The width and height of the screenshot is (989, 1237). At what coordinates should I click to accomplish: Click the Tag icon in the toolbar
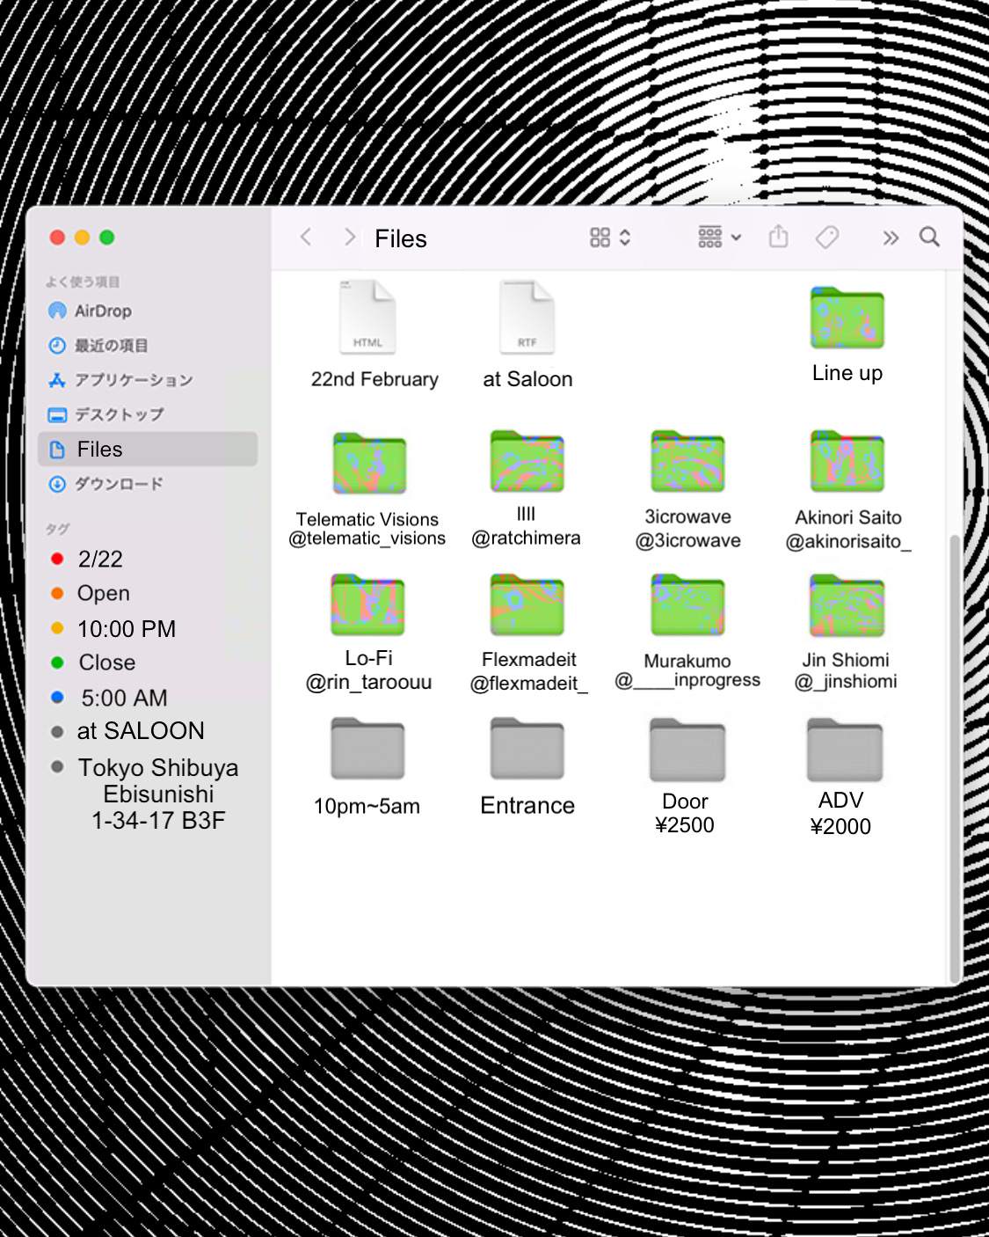pos(827,238)
